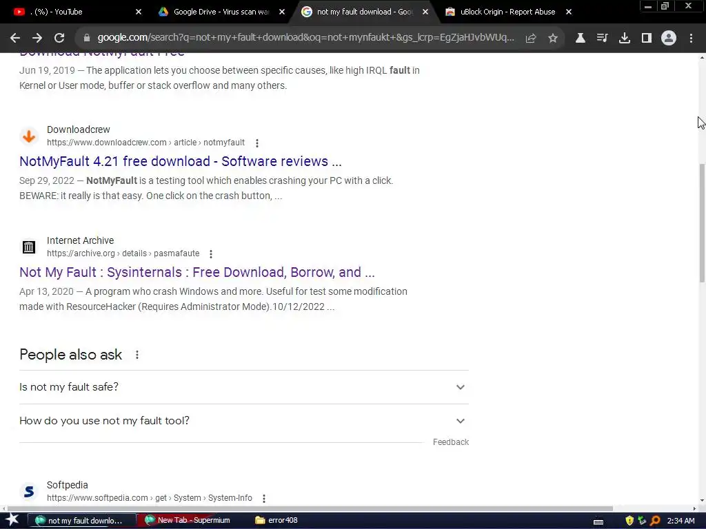Bookmark this page with the star icon
Viewport: 706px width, 529px height.
pos(553,39)
